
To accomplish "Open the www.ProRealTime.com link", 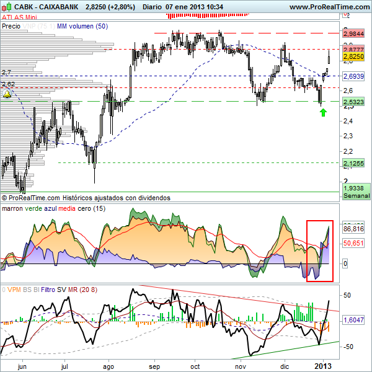I will (330, 7).
